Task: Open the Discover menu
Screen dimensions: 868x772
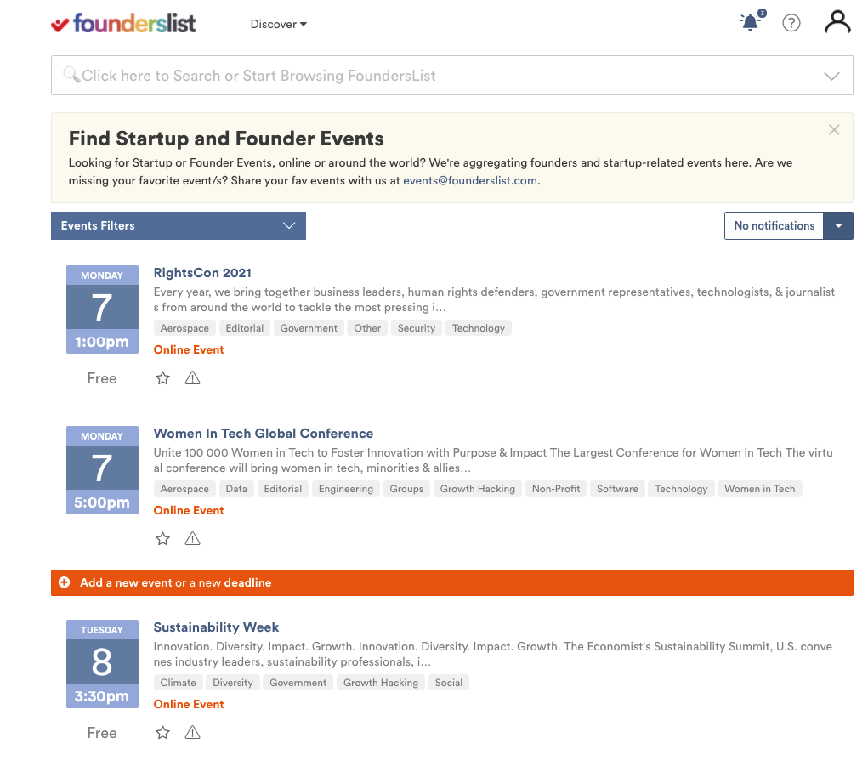Action: [x=279, y=24]
